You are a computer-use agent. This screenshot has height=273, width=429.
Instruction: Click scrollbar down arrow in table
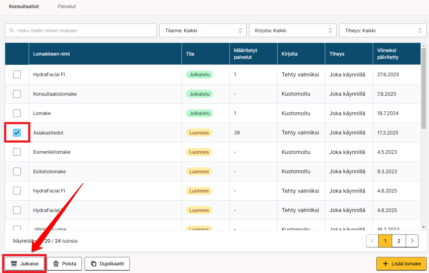(424, 227)
